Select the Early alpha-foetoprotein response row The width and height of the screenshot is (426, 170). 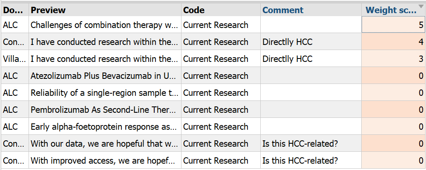(x=213, y=126)
